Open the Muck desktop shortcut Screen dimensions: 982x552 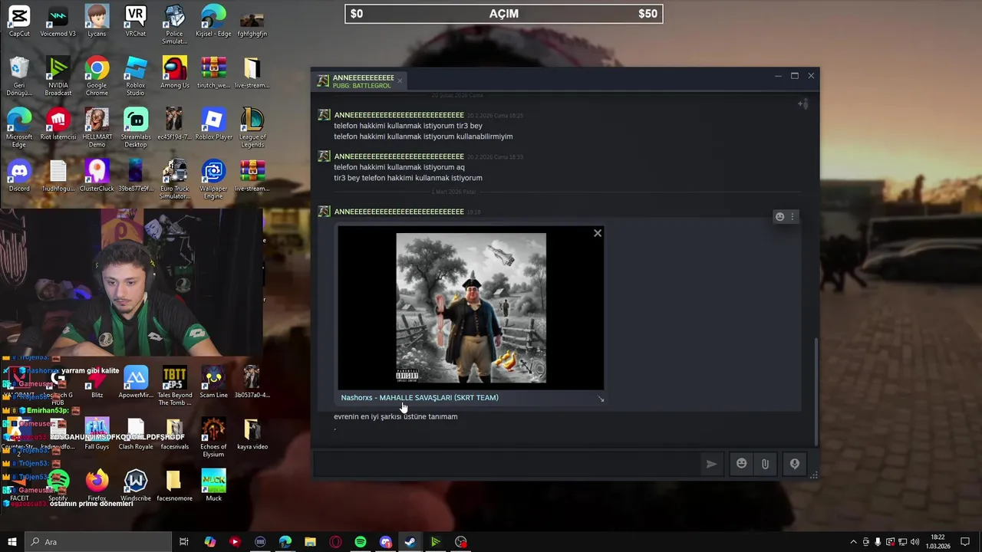(213, 485)
